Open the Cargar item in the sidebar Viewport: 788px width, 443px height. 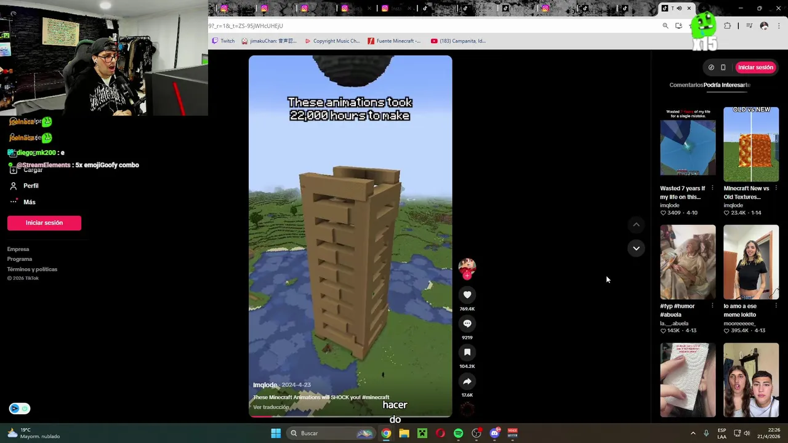click(x=26, y=170)
